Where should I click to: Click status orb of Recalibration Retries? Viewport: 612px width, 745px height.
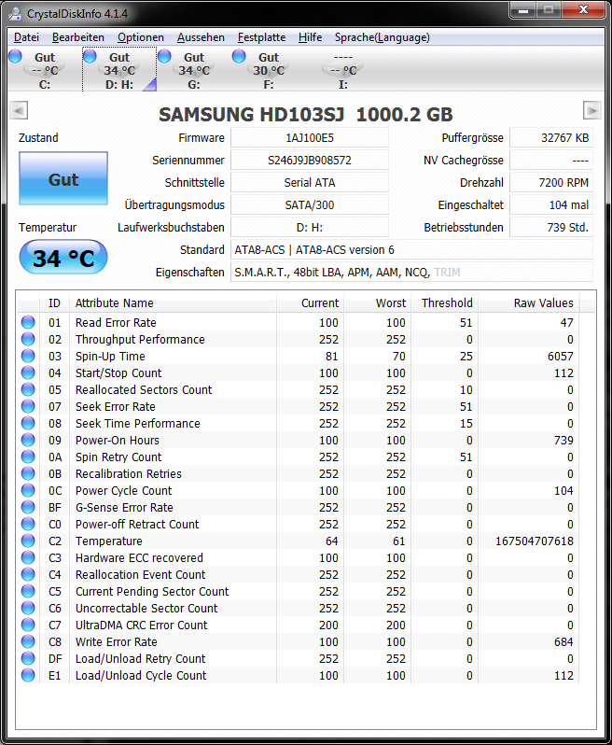28,473
